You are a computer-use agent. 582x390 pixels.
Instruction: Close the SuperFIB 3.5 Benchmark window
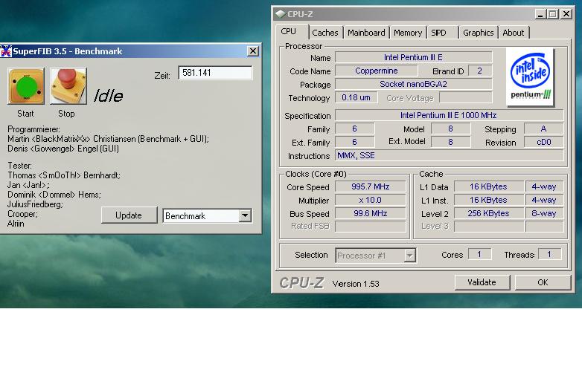point(253,51)
